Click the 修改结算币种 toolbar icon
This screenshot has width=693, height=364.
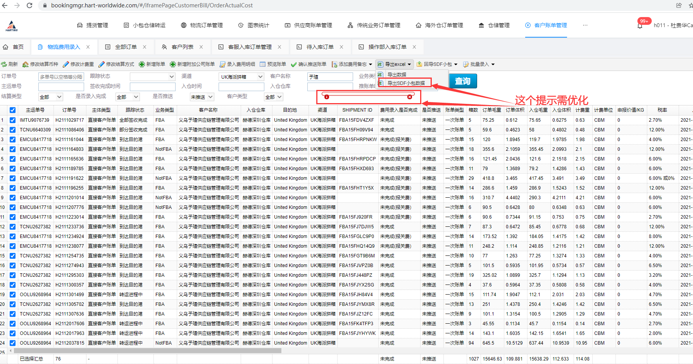26,64
